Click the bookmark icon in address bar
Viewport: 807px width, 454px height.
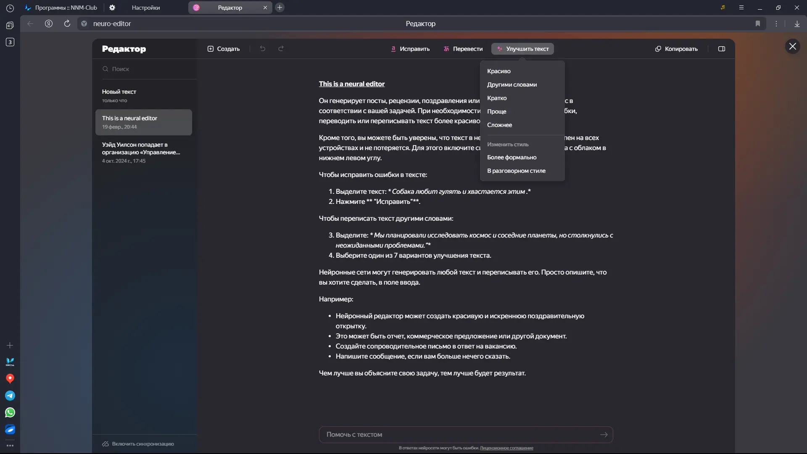click(x=758, y=24)
